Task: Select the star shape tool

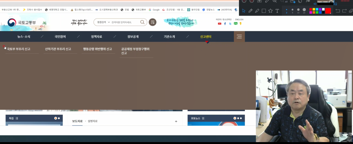Action: point(270,11)
